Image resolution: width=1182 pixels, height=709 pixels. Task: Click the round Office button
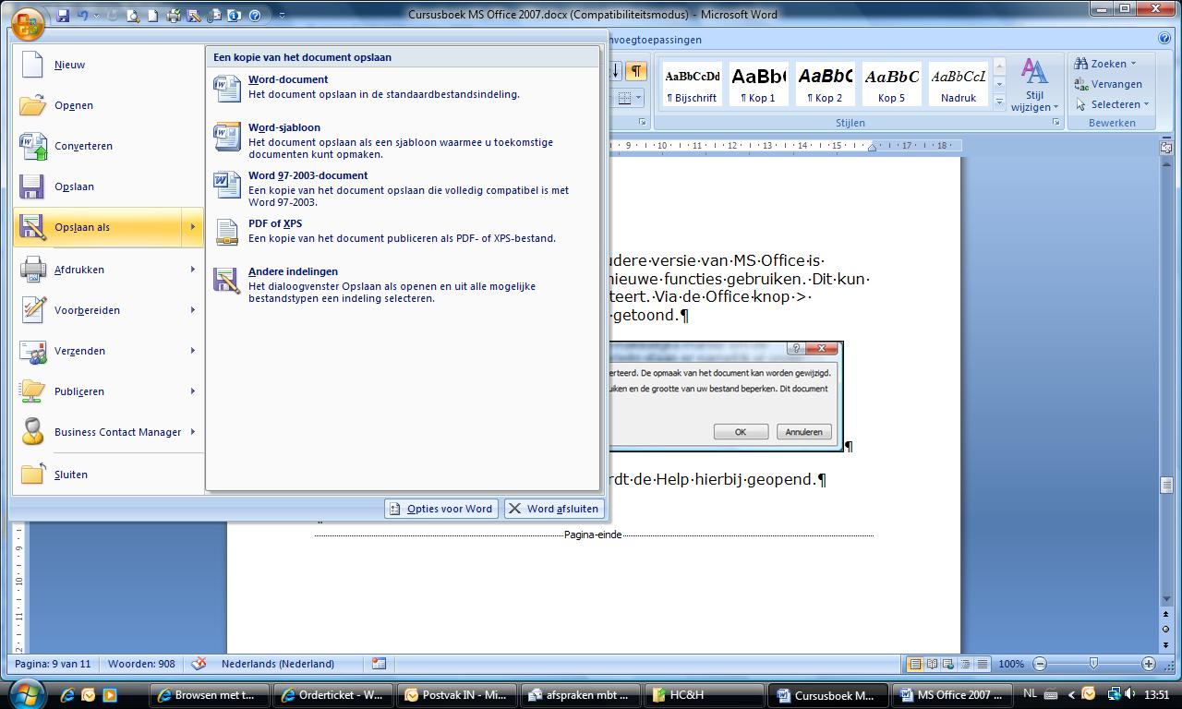pyautogui.click(x=28, y=23)
